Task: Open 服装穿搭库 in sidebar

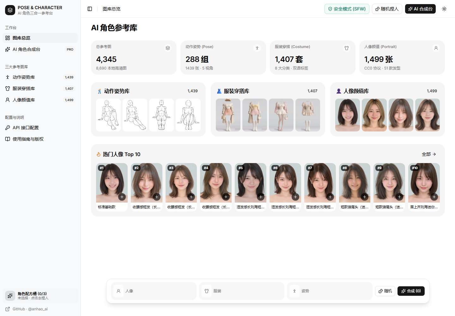Action: point(40,88)
